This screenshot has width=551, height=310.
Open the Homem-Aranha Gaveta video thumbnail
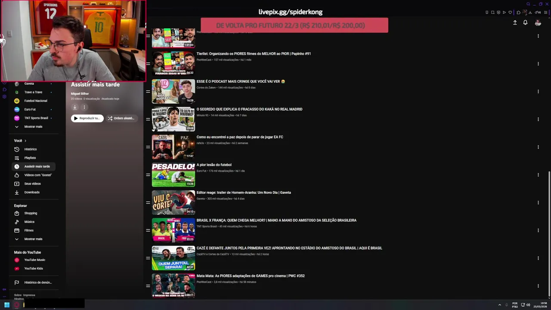coord(173,202)
